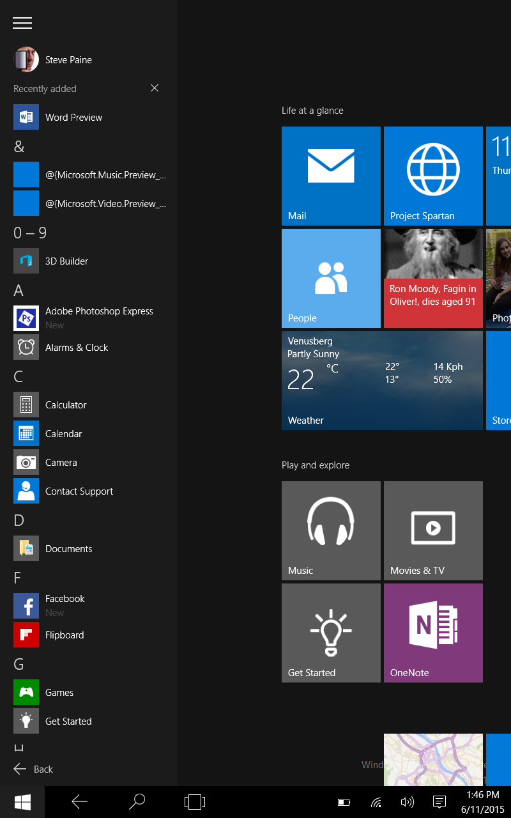Open Action Center notifications icon

(x=439, y=802)
